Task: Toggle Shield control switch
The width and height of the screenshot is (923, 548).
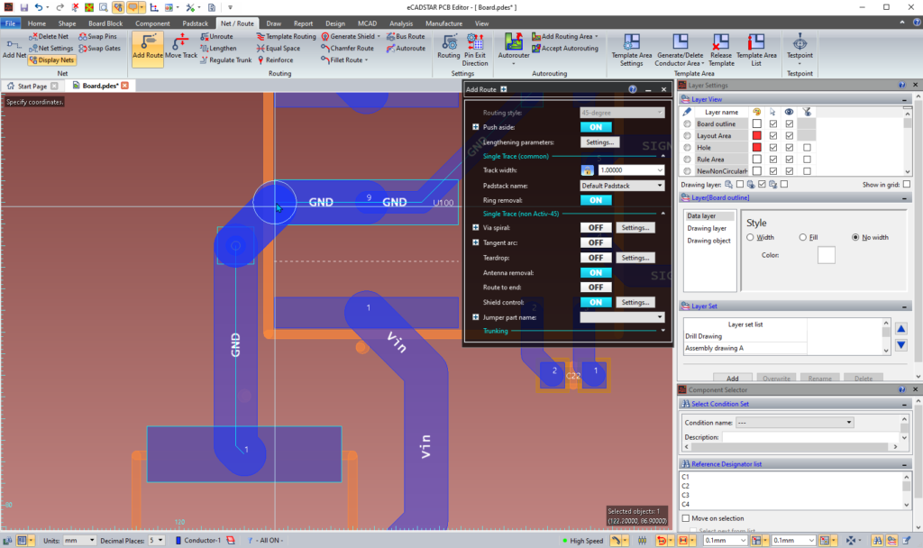Action: [596, 302]
